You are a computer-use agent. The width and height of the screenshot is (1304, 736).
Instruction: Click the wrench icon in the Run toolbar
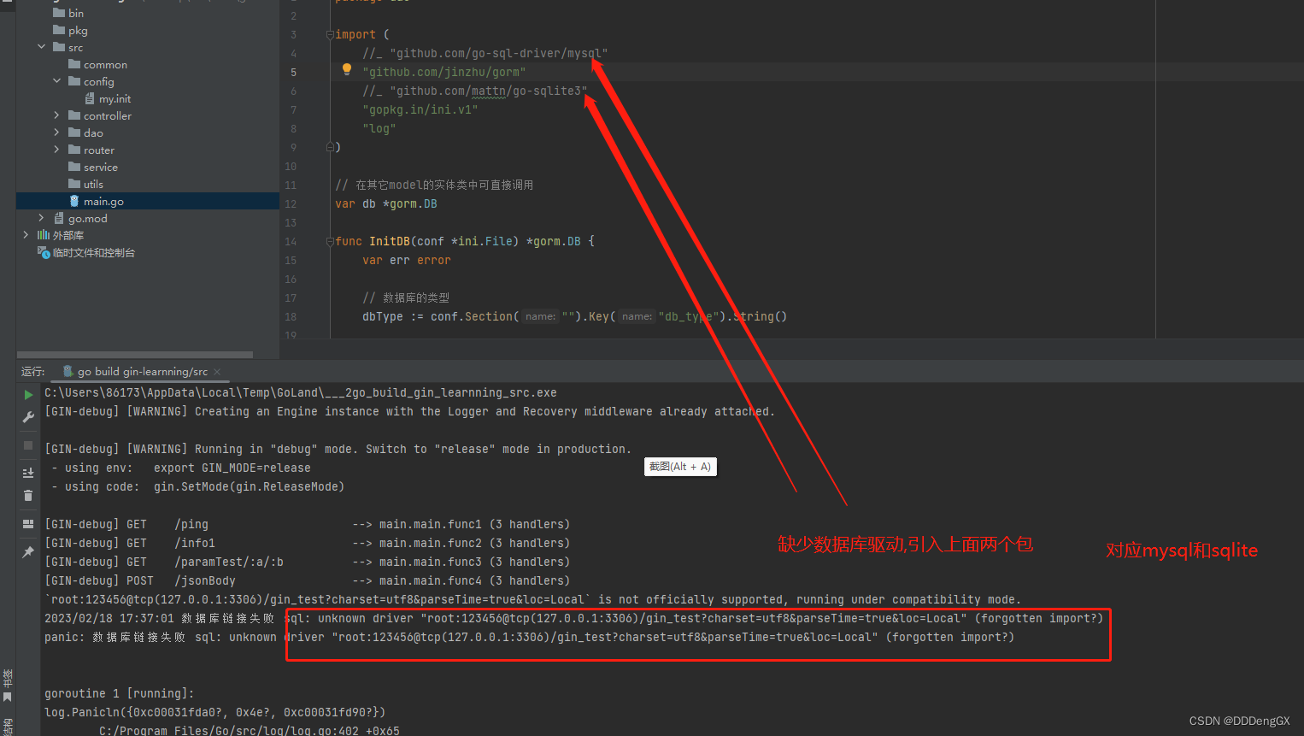coord(28,417)
